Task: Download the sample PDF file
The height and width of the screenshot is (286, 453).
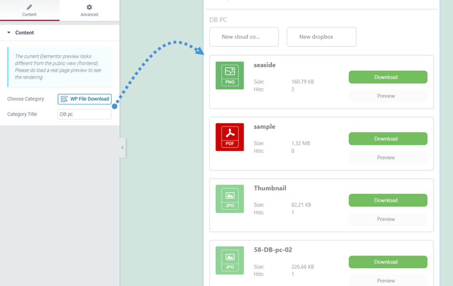Action: (388, 139)
